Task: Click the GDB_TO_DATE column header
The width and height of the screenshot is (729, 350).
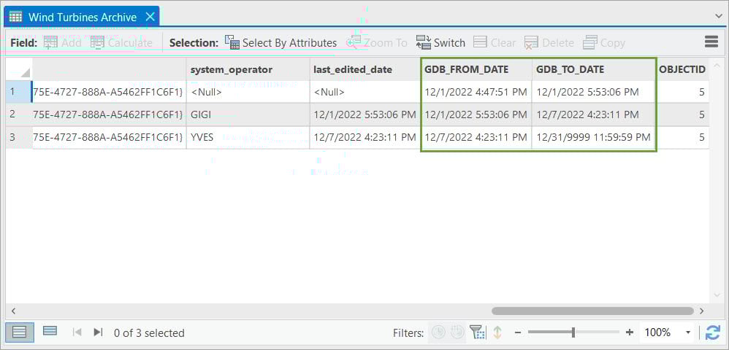Action: (594, 69)
